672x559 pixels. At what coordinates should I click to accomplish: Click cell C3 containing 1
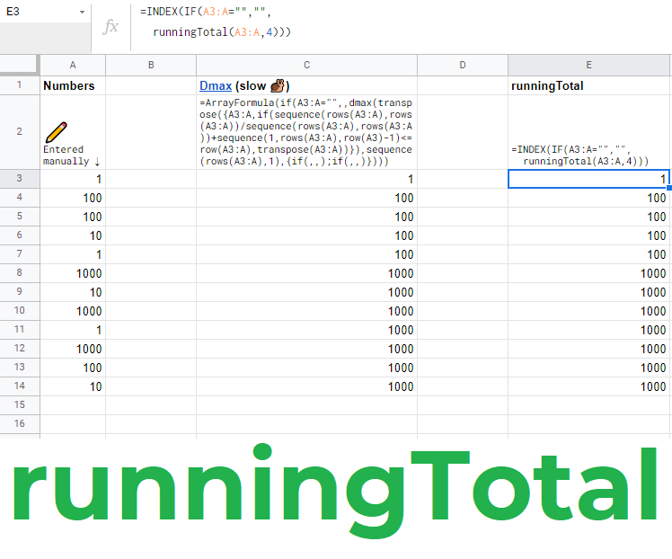[x=307, y=179]
